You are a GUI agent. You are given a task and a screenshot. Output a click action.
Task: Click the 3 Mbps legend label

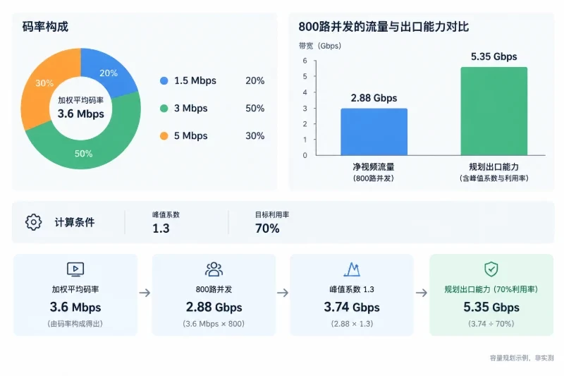tap(190, 109)
